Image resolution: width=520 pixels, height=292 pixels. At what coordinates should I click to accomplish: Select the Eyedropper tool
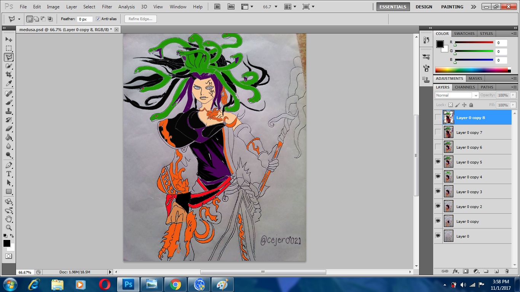tap(9, 83)
